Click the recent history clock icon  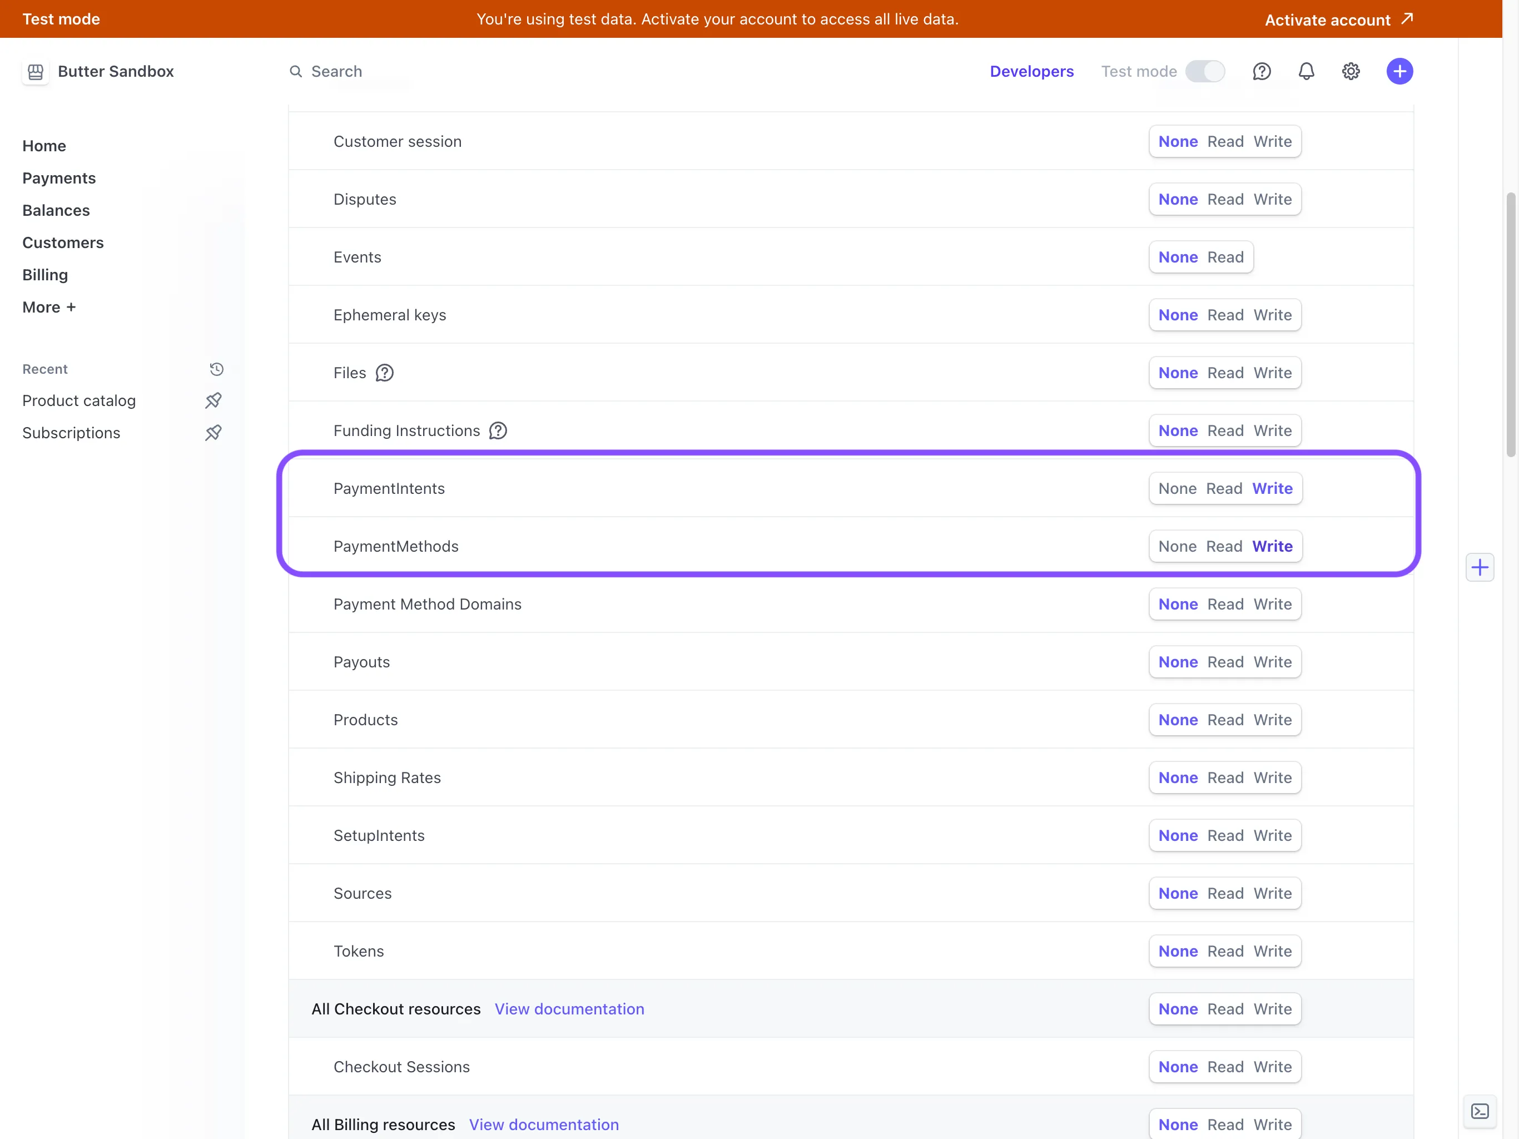click(x=216, y=369)
